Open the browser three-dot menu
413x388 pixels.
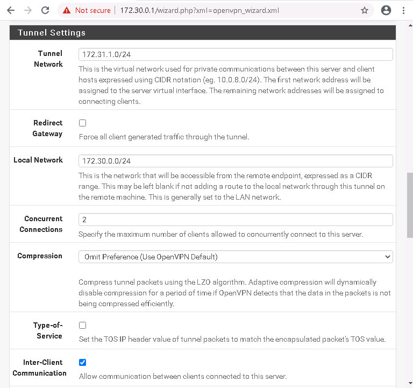point(403,10)
